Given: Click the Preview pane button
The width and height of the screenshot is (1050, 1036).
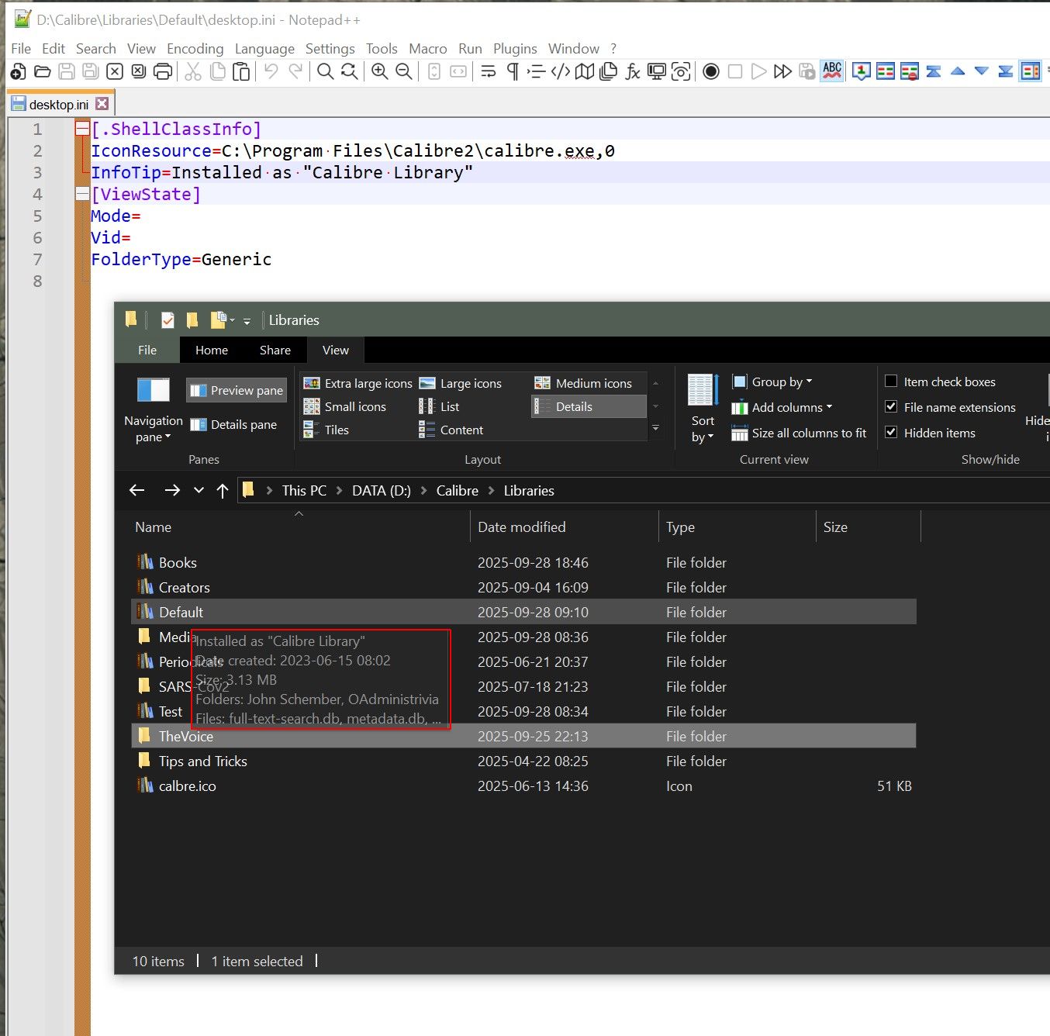Looking at the screenshot, I should tap(237, 390).
